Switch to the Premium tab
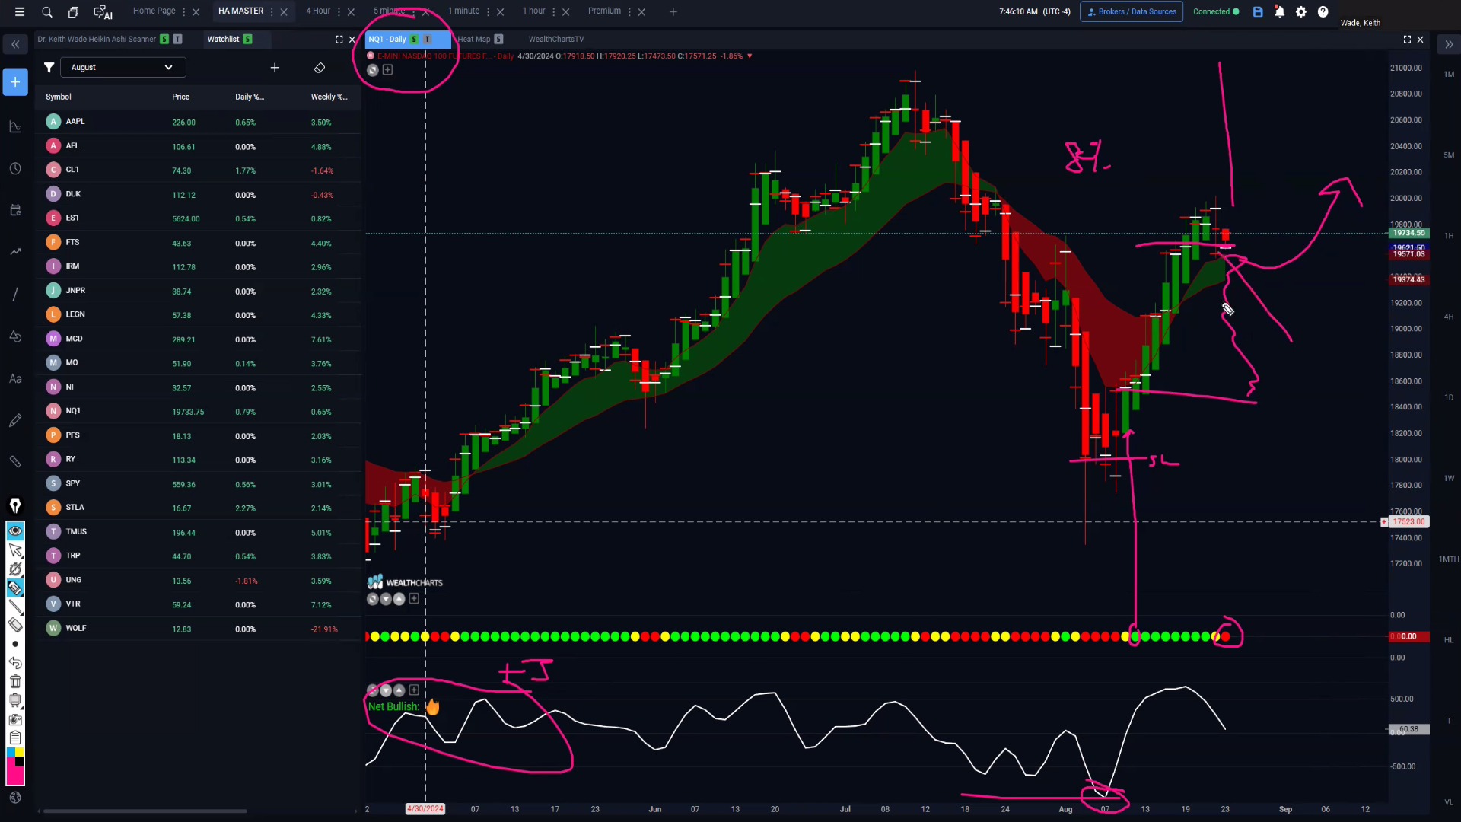This screenshot has height=822, width=1461. (604, 11)
